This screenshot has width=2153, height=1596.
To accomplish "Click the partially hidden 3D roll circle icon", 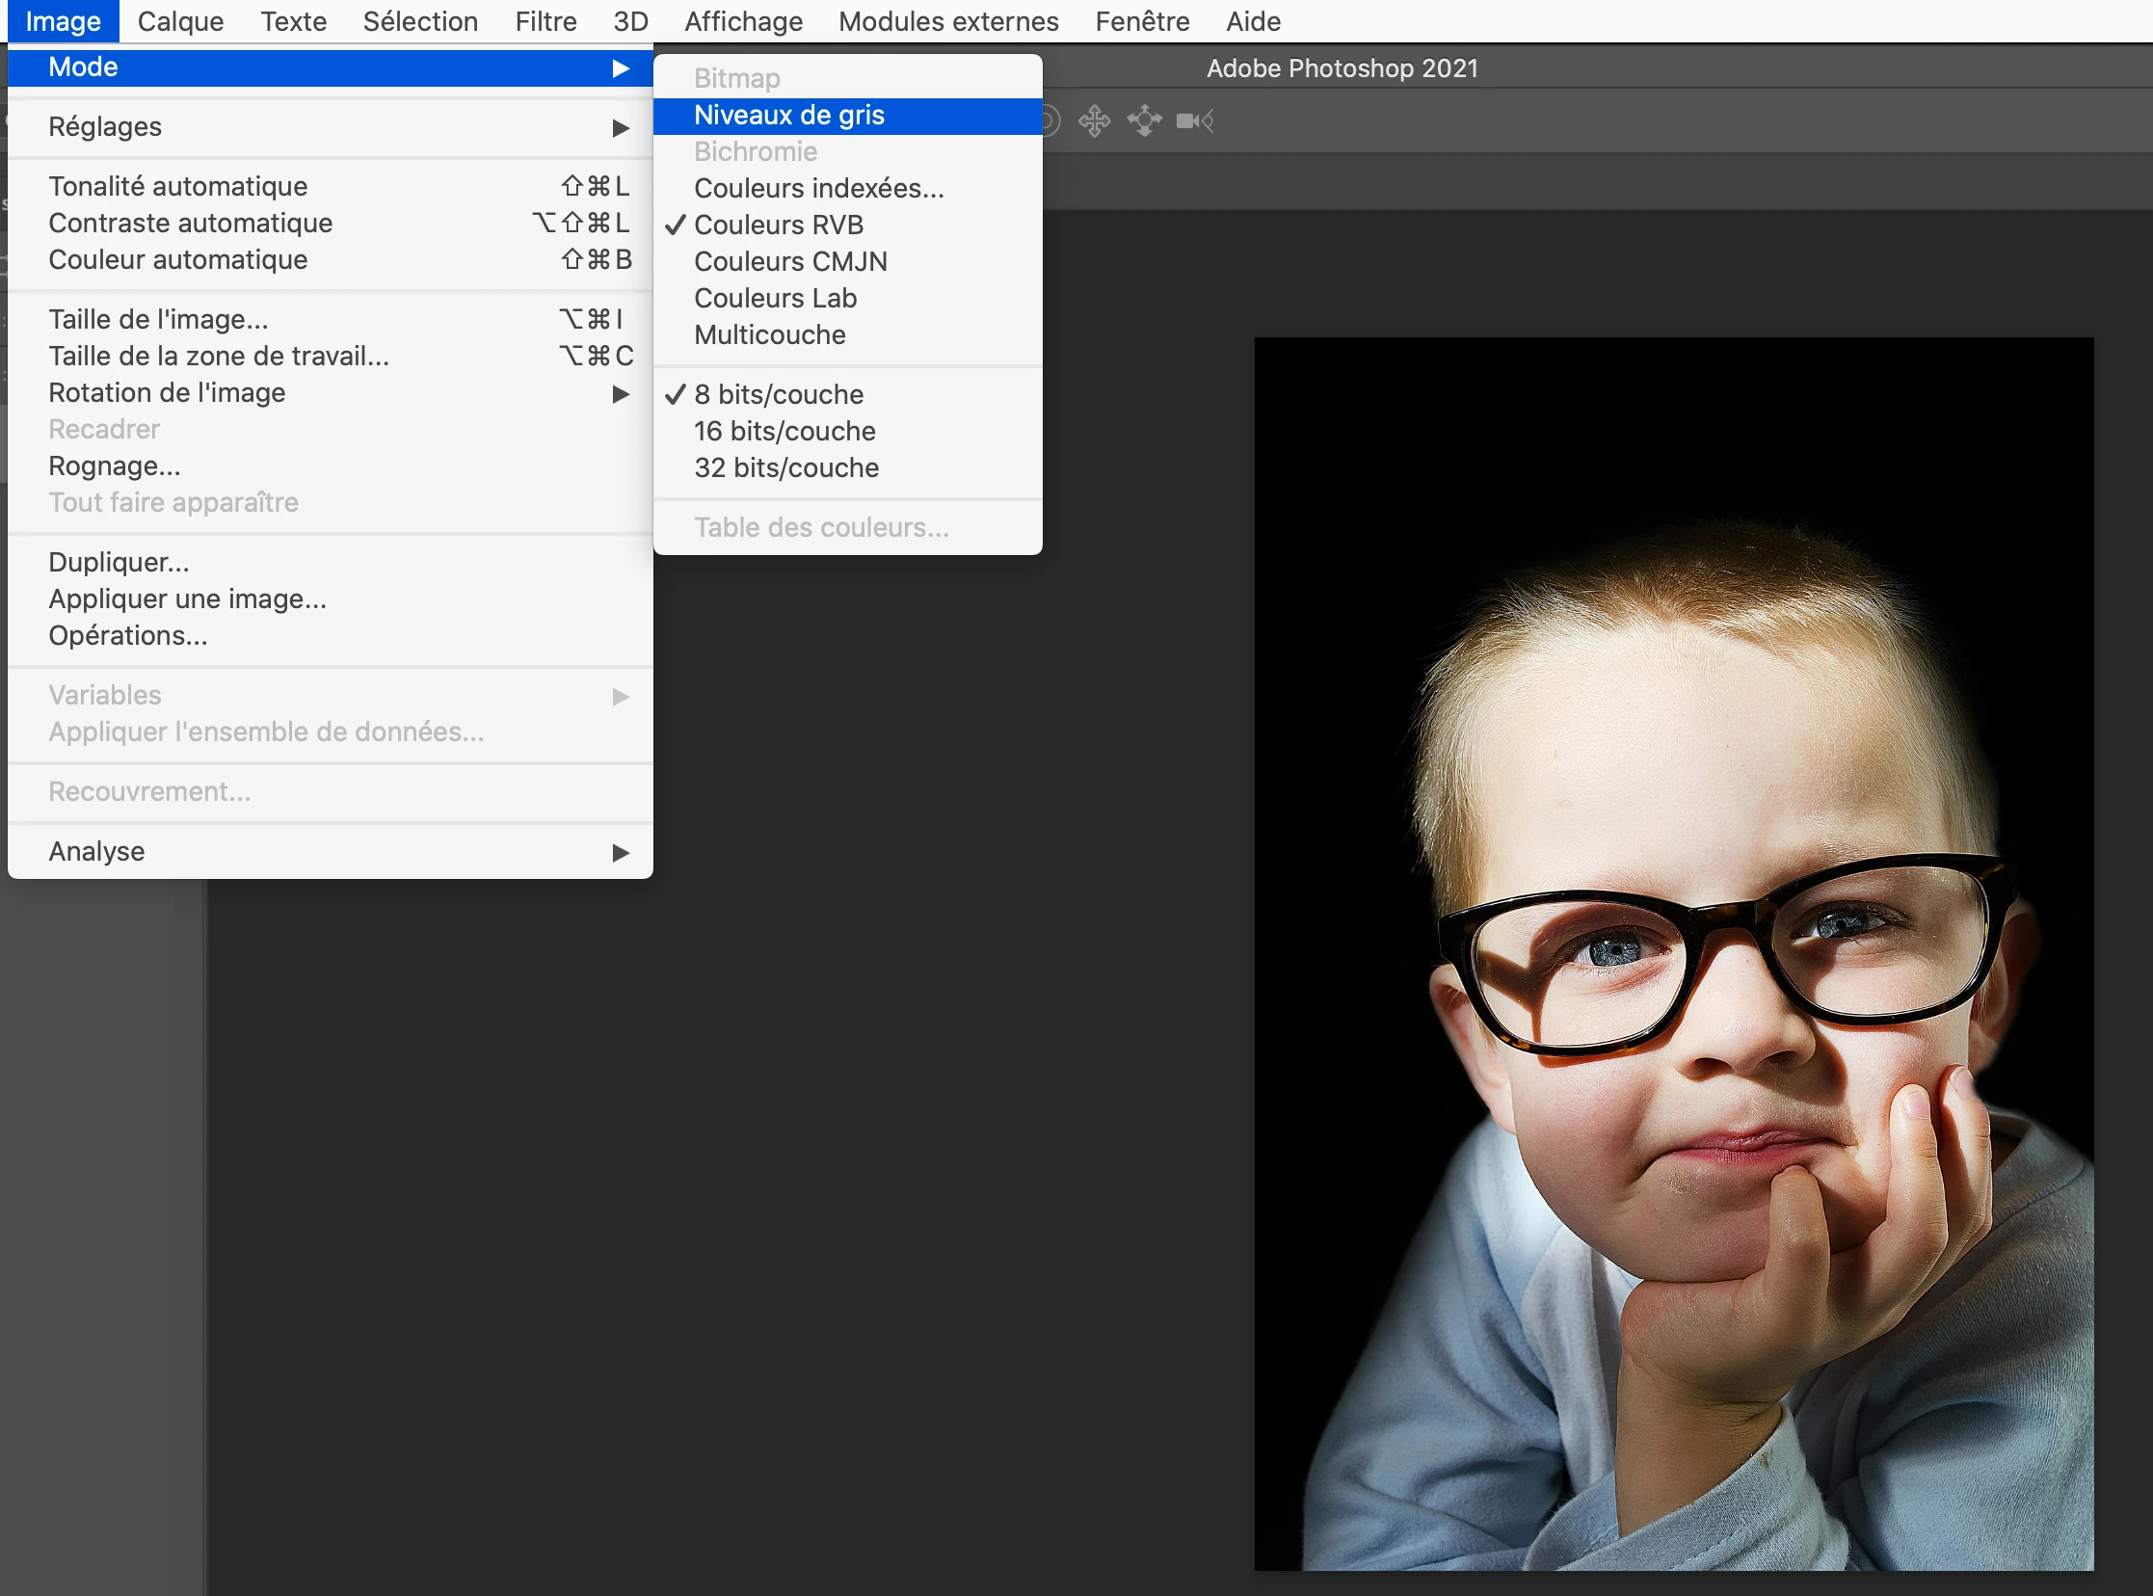I will [1050, 120].
